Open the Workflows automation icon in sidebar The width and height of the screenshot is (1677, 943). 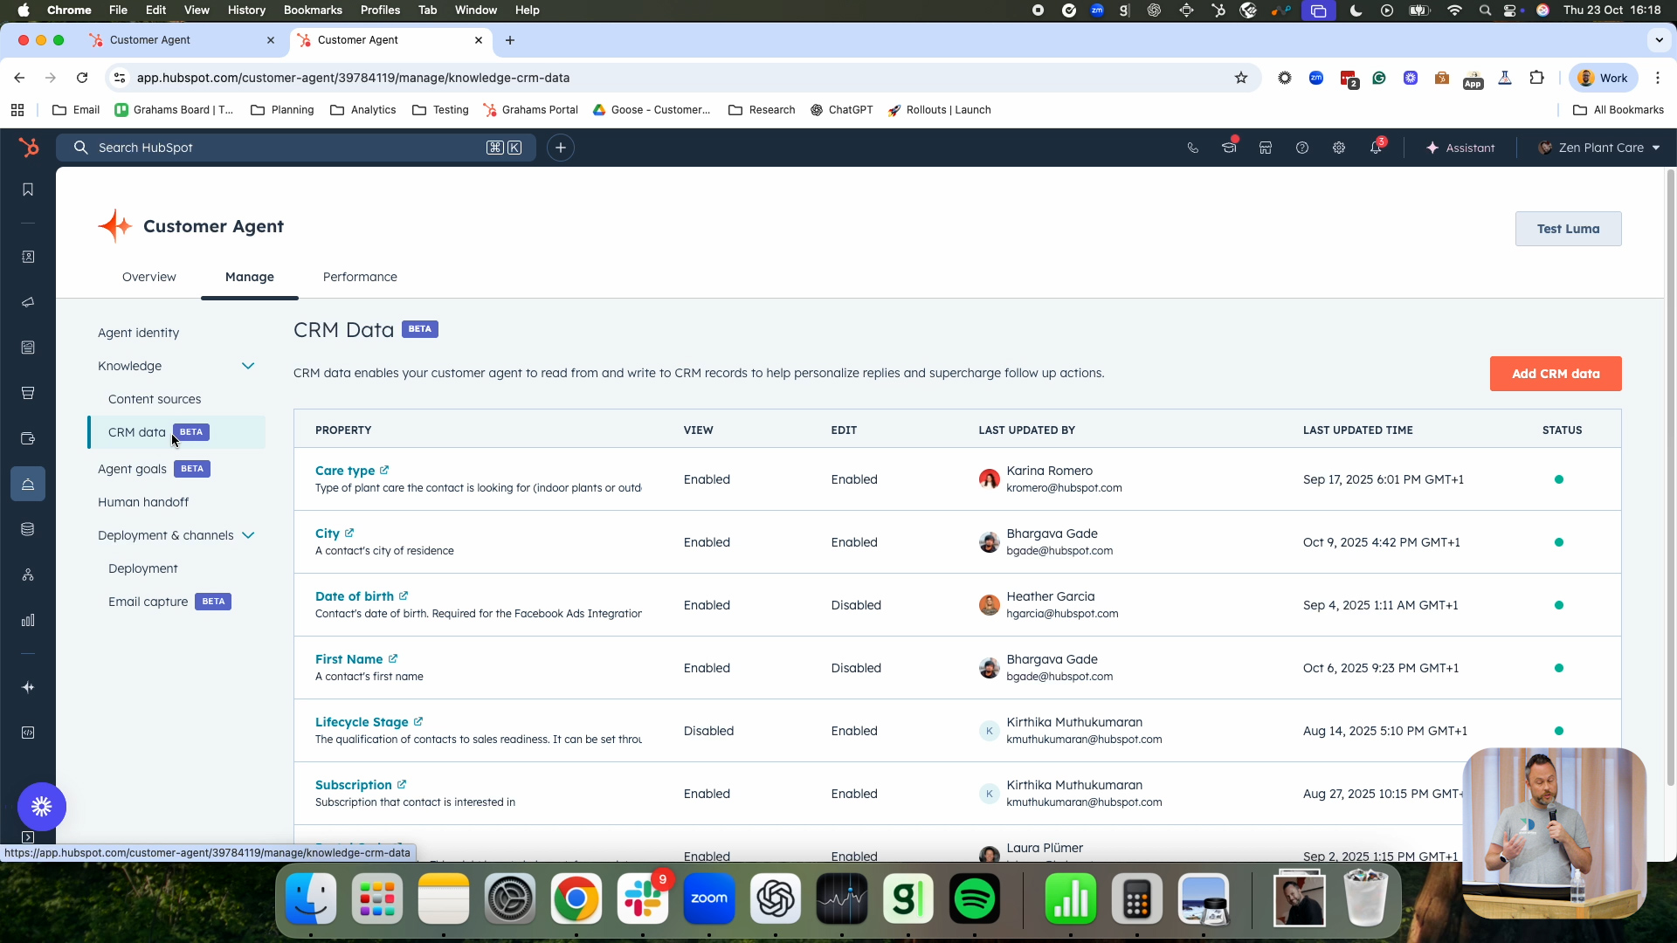click(28, 575)
